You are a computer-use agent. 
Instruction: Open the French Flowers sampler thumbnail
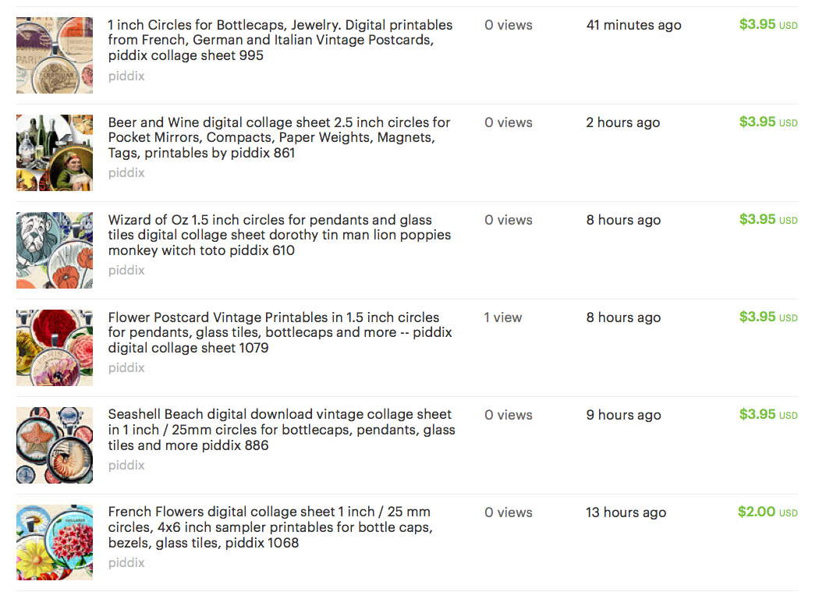pyautogui.click(x=55, y=543)
